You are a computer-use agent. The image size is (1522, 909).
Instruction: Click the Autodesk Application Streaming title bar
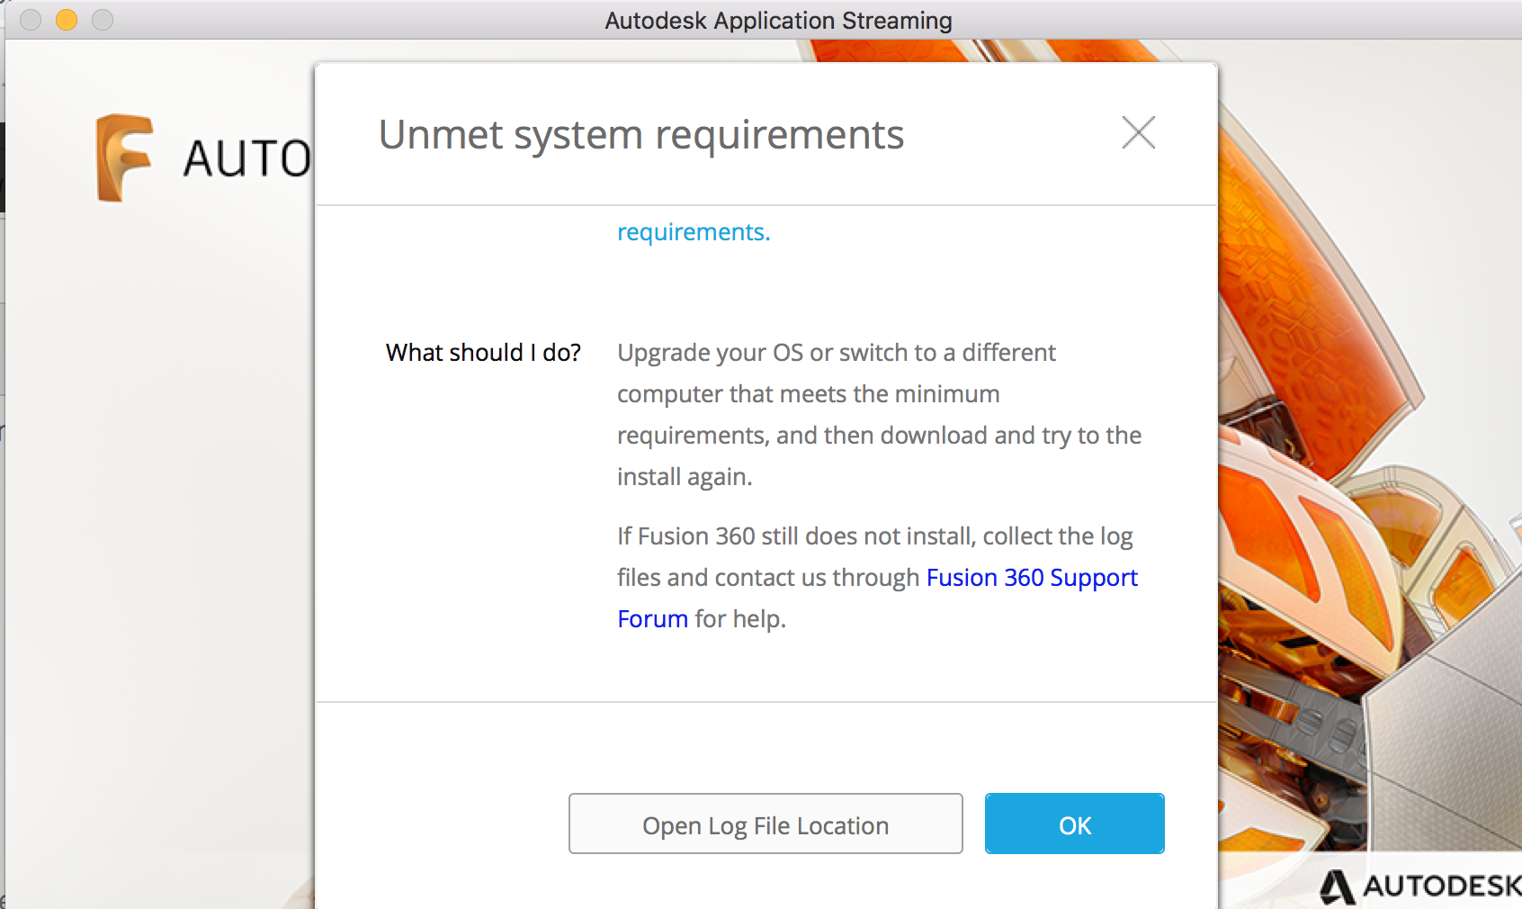coord(778,20)
